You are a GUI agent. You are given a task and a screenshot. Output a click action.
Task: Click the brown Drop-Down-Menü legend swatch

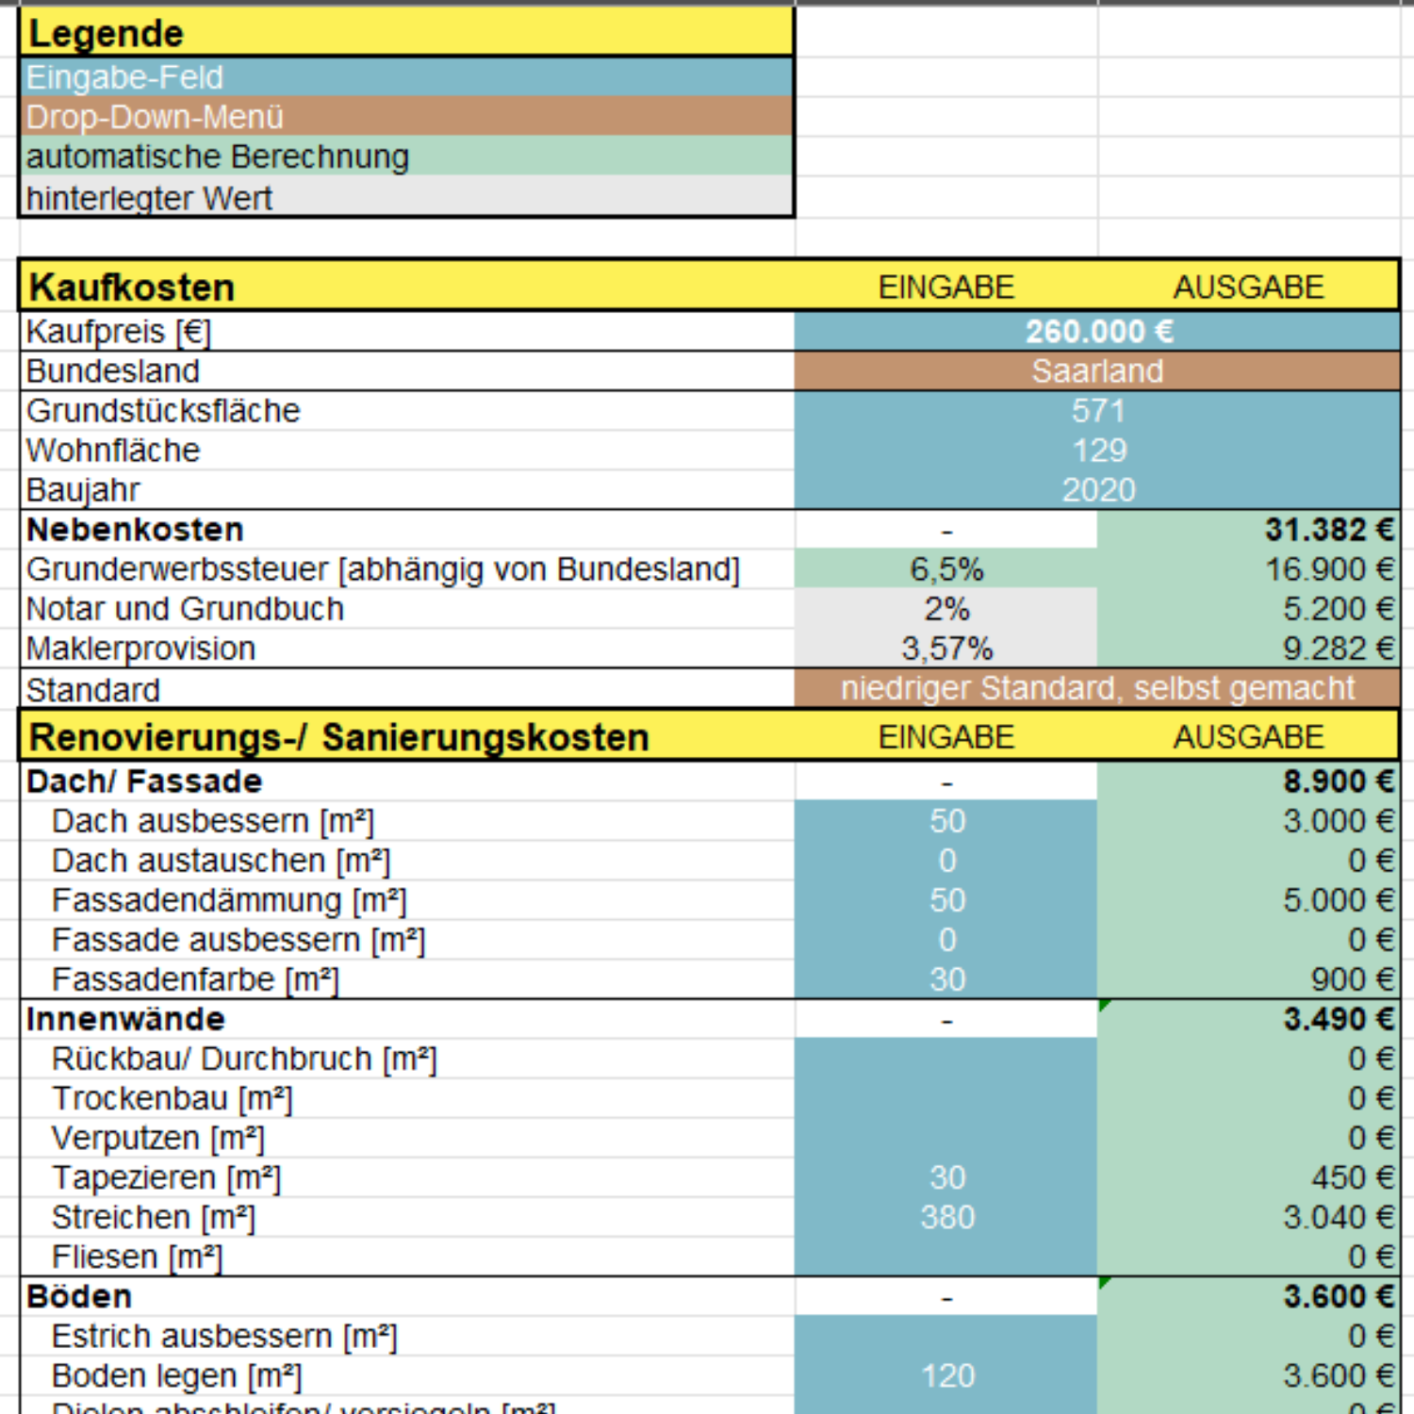pos(406,117)
